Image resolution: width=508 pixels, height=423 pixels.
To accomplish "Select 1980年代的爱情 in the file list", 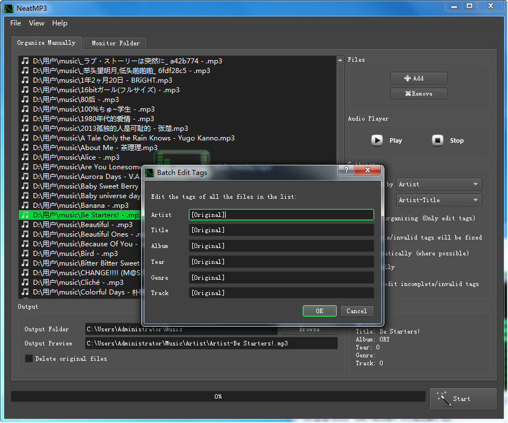I will (94, 119).
